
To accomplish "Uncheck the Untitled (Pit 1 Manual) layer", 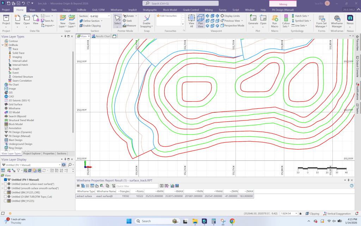I will coord(5,180).
